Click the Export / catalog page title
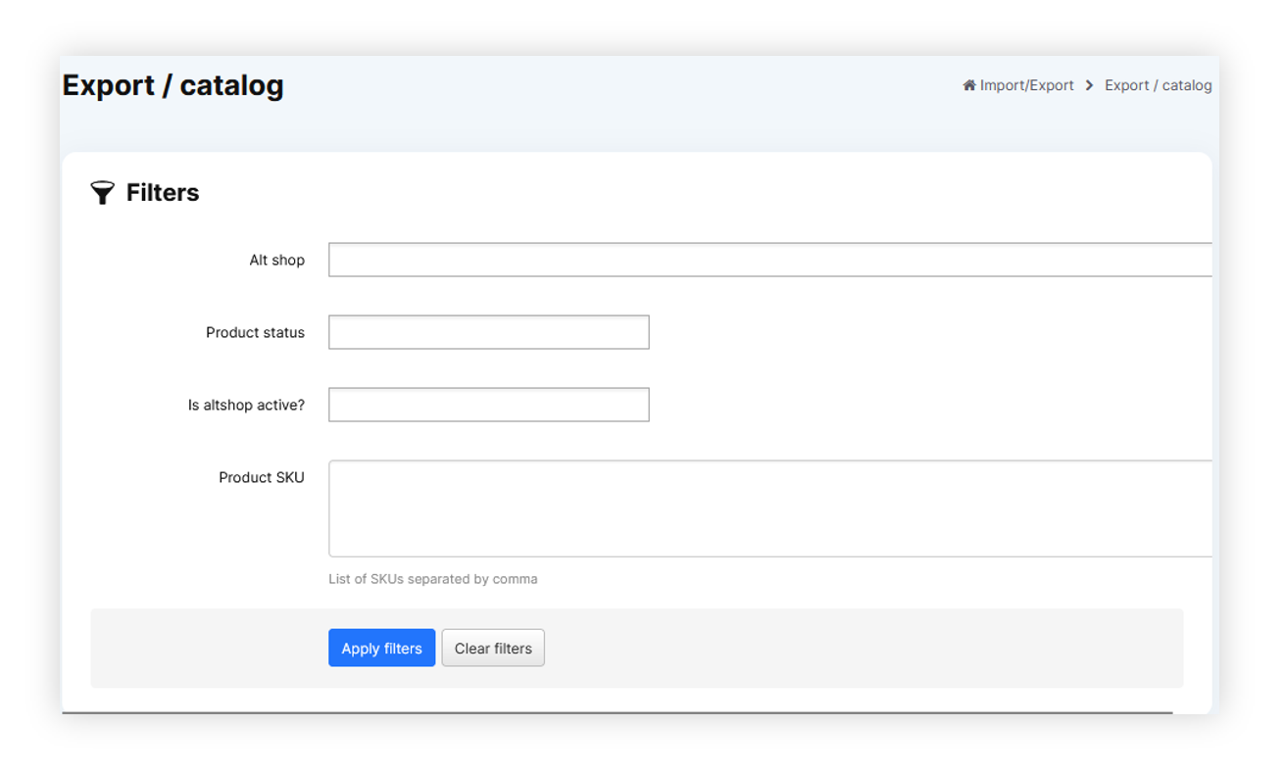The image size is (1284, 773). [x=173, y=85]
